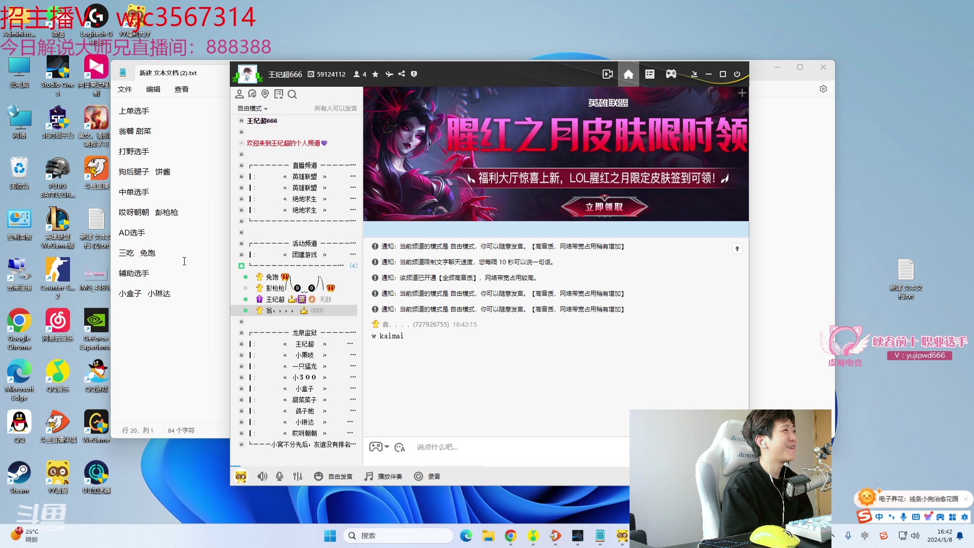Click user 兔饱 in member list
Viewport: 974px width, 548px height.
coord(272,277)
